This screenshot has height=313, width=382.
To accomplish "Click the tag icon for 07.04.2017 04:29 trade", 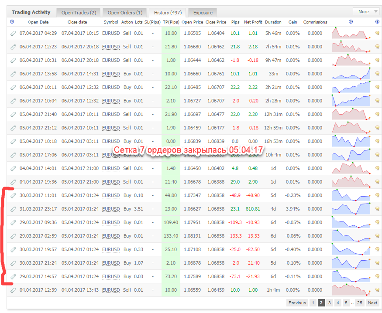I will click(13, 33).
